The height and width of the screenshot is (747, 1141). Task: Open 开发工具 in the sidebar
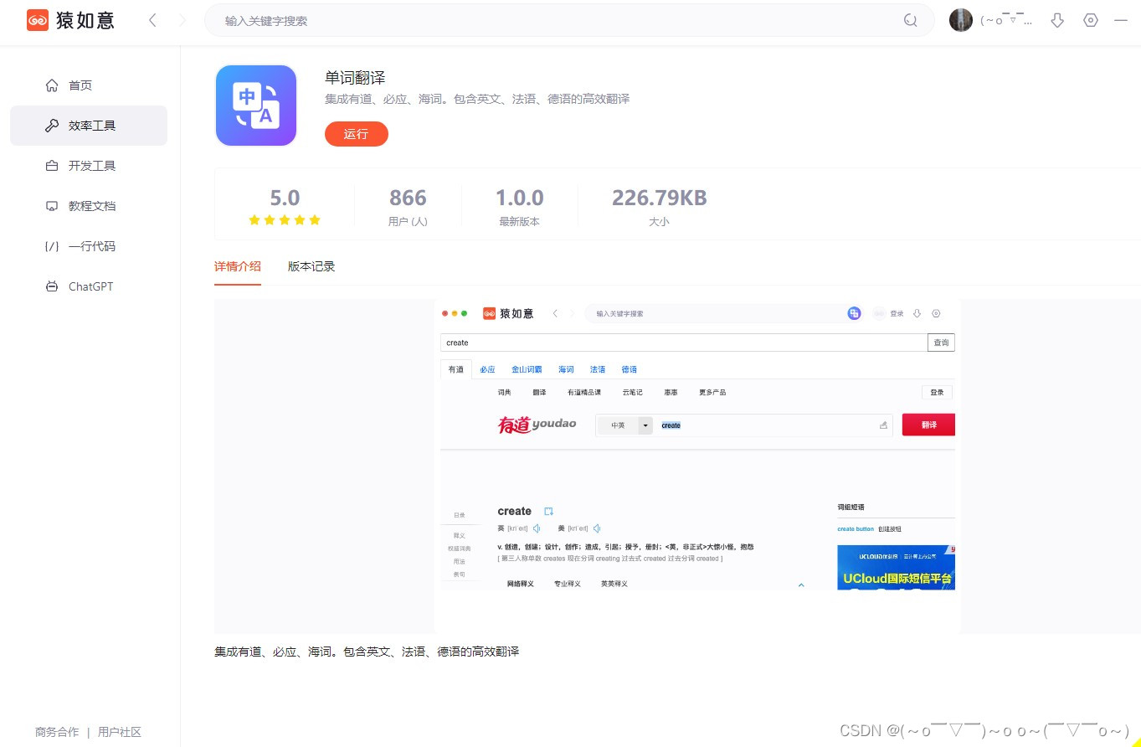click(89, 166)
